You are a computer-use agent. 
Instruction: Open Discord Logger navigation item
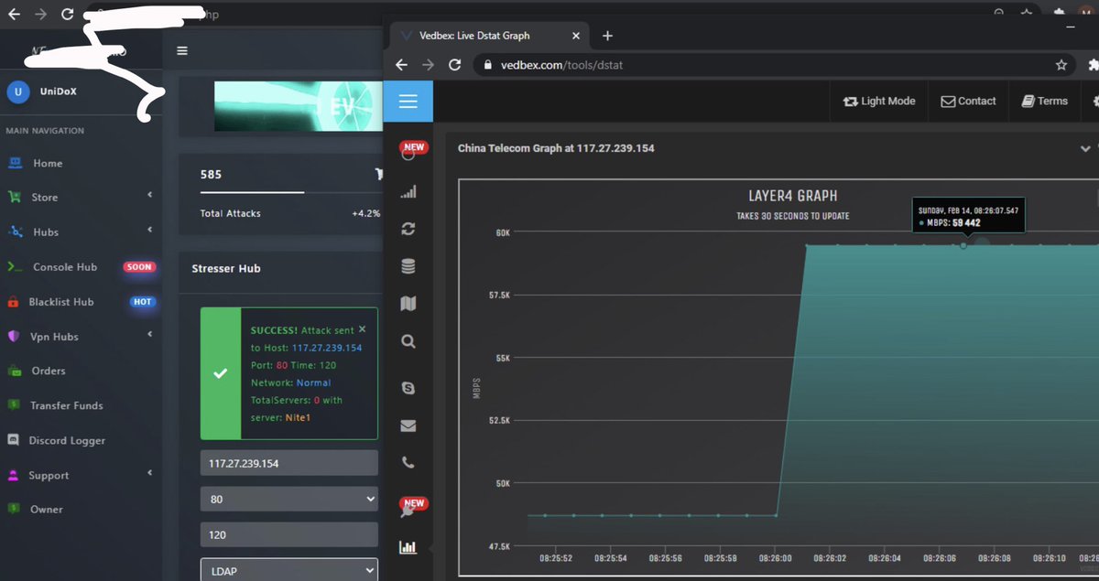click(x=67, y=440)
